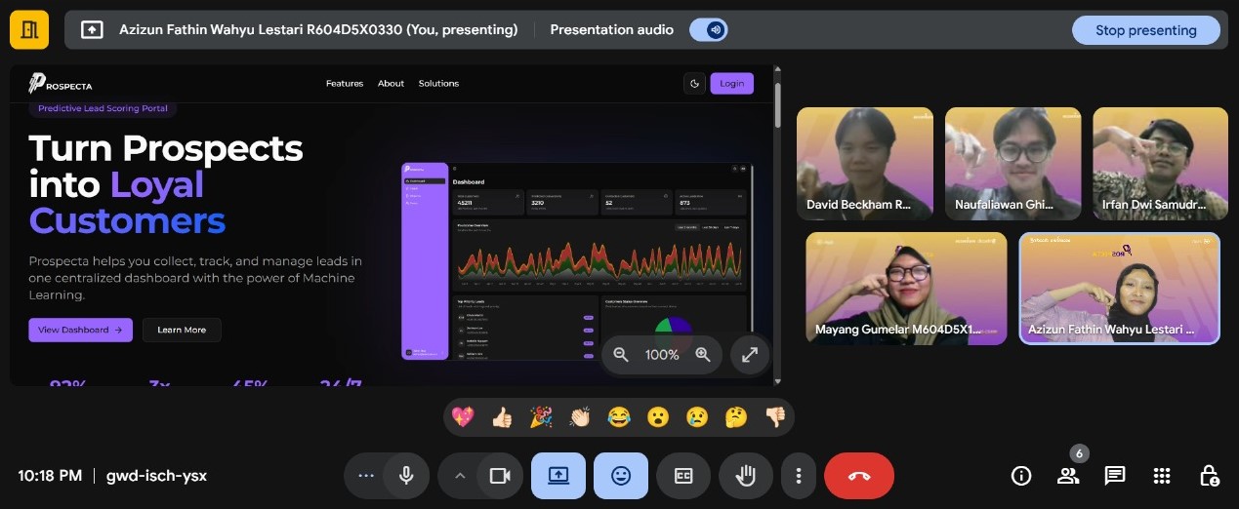Select Irfan Dwi Samudra's video tile
This screenshot has height=509, width=1239.
click(x=1160, y=164)
